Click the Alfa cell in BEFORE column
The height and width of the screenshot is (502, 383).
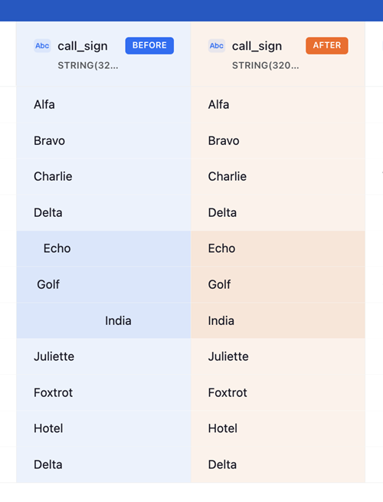[x=103, y=105]
